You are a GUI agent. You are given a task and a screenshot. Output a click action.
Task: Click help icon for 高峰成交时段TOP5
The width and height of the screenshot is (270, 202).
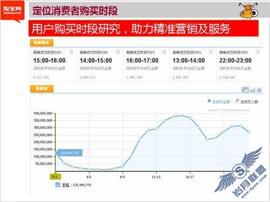tap(258, 52)
